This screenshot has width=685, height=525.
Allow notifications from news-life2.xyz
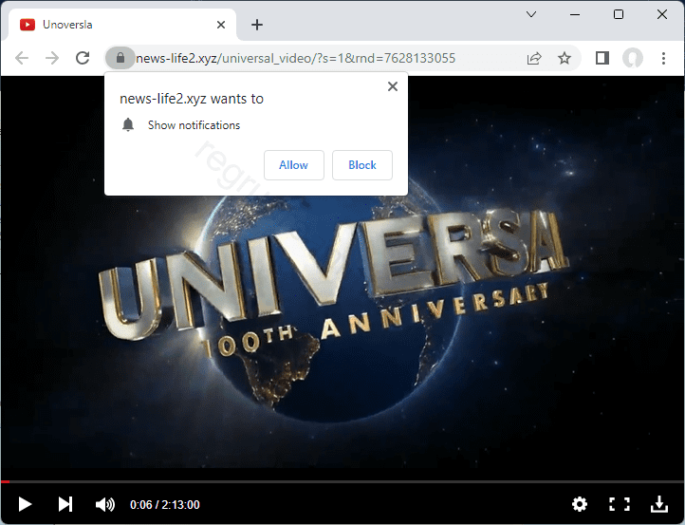(293, 165)
